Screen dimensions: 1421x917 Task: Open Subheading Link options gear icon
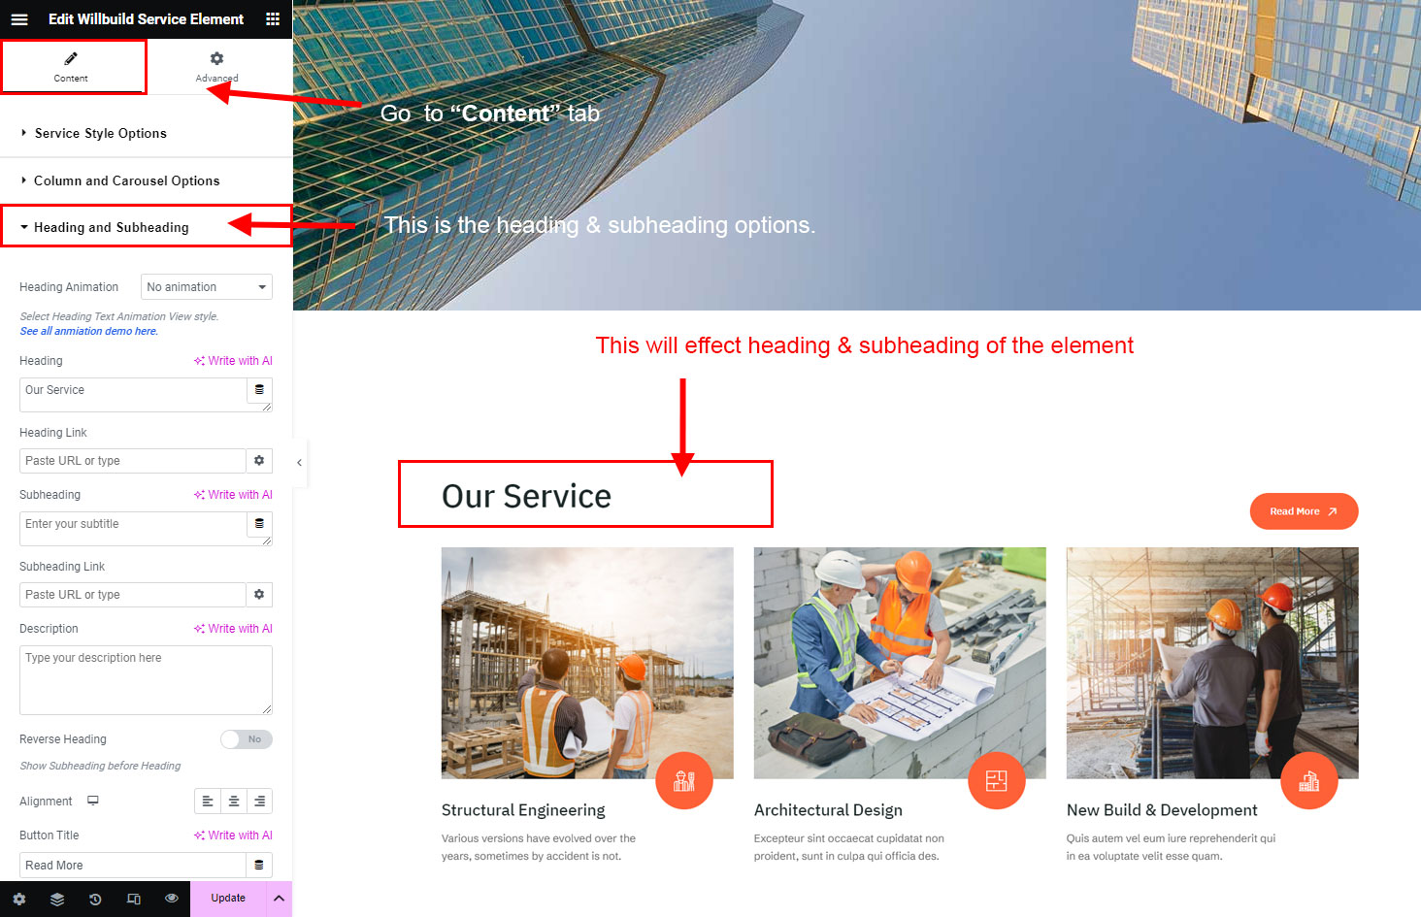pos(259,595)
